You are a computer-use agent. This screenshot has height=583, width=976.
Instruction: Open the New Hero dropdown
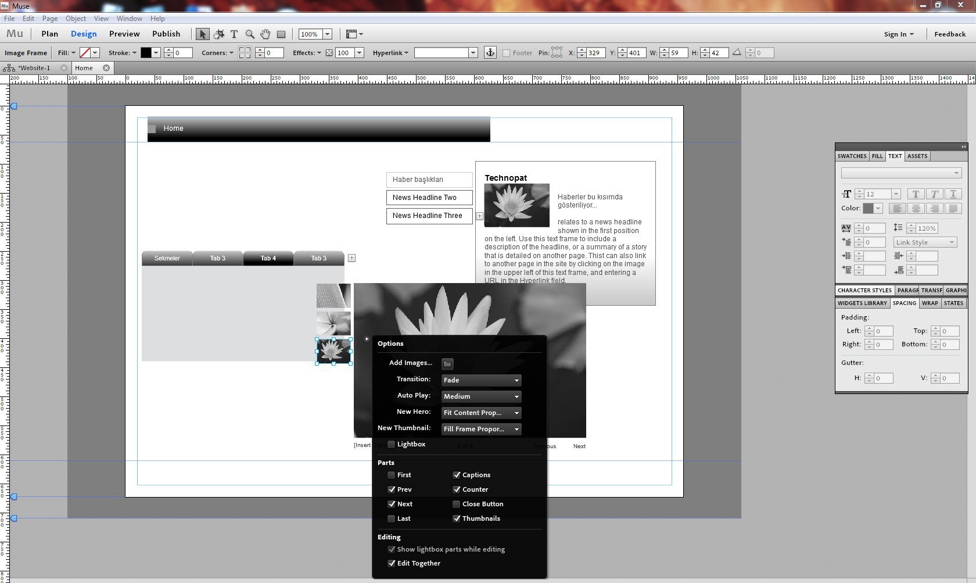click(x=481, y=413)
